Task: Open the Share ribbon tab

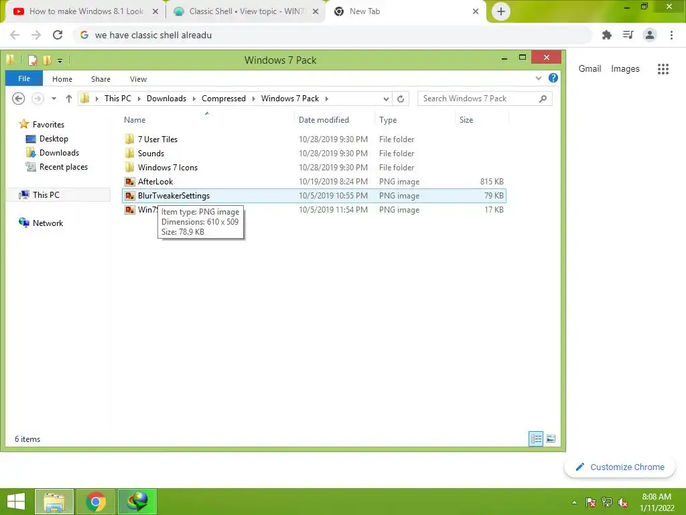Action: [x=100, y=79]
